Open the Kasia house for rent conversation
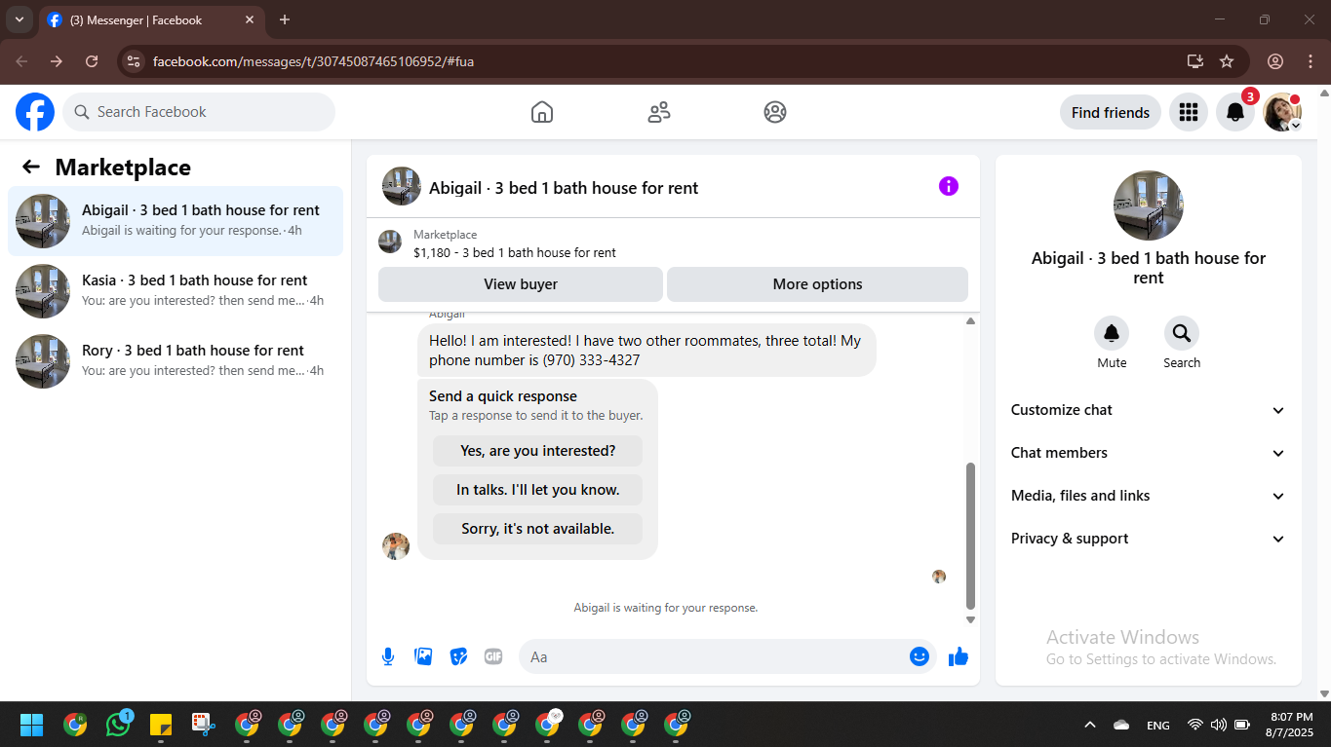Viewport: 1331px width, 747px height. coord(176,291)
